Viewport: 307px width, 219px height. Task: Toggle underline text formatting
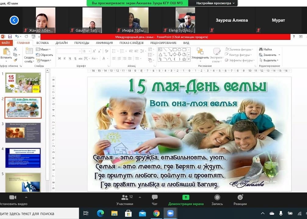click(70, 58)
